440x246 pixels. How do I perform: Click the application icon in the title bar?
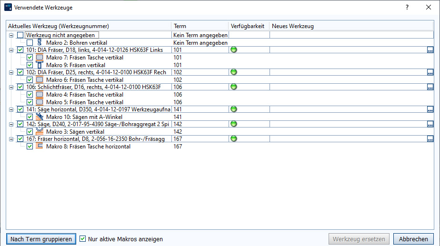tap(8, 7)
